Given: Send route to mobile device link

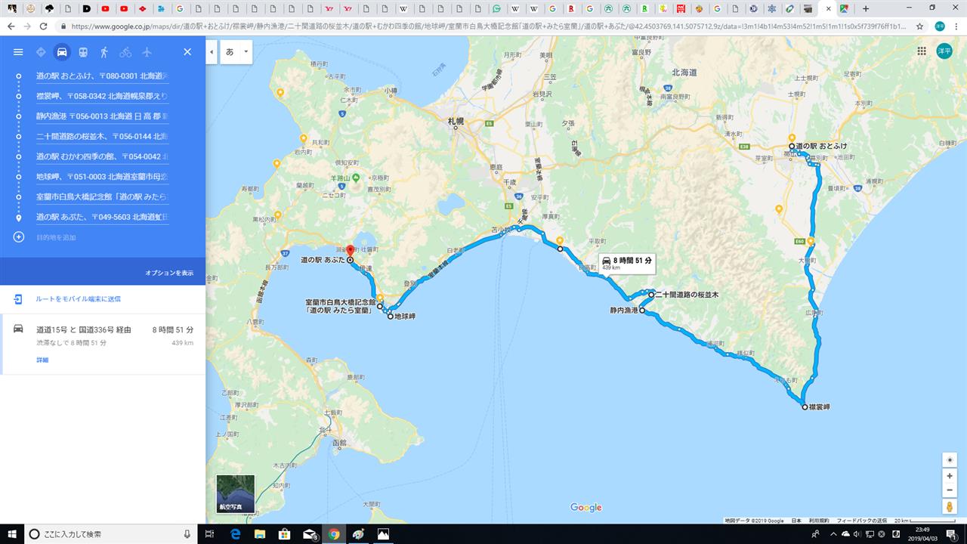Looking at the screenshot, I should (78, 299).
